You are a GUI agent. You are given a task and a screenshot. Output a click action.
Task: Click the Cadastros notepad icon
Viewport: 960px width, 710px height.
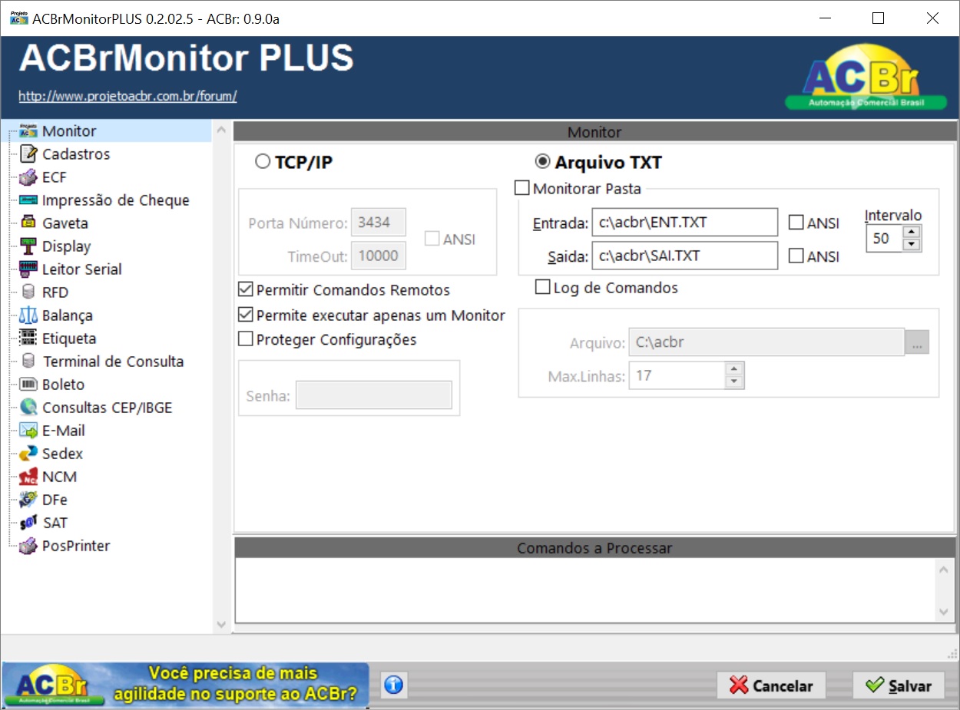coord(28,154)
